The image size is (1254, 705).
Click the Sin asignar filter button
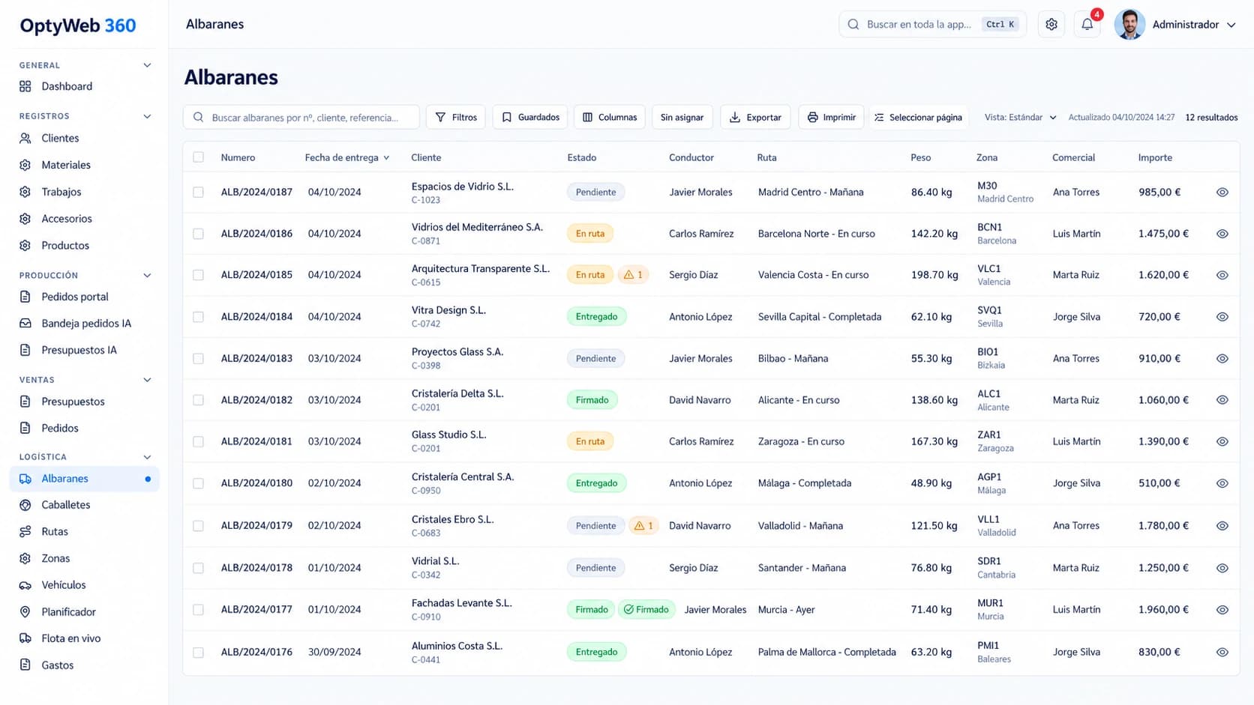[682, 118]
